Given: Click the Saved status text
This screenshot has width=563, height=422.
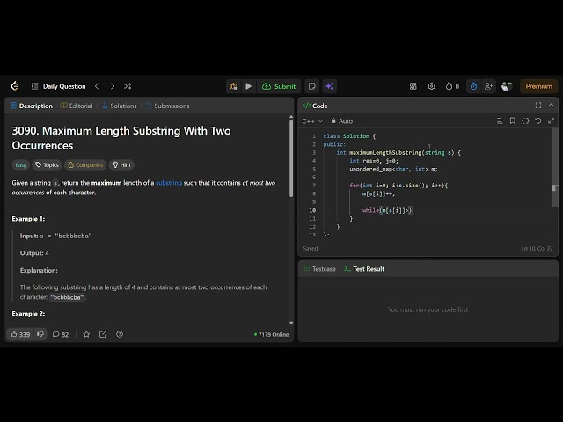Looking at the screenshot, I should click(311, 248).
